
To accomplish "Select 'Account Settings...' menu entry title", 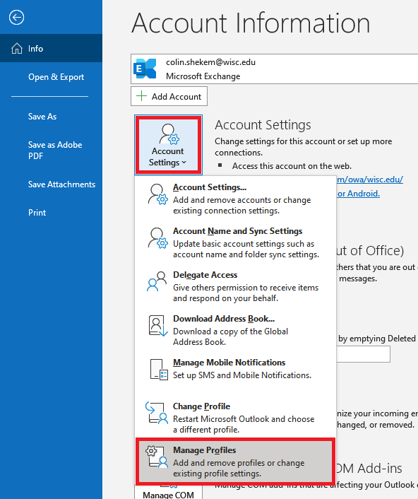I will coord(210,187).
